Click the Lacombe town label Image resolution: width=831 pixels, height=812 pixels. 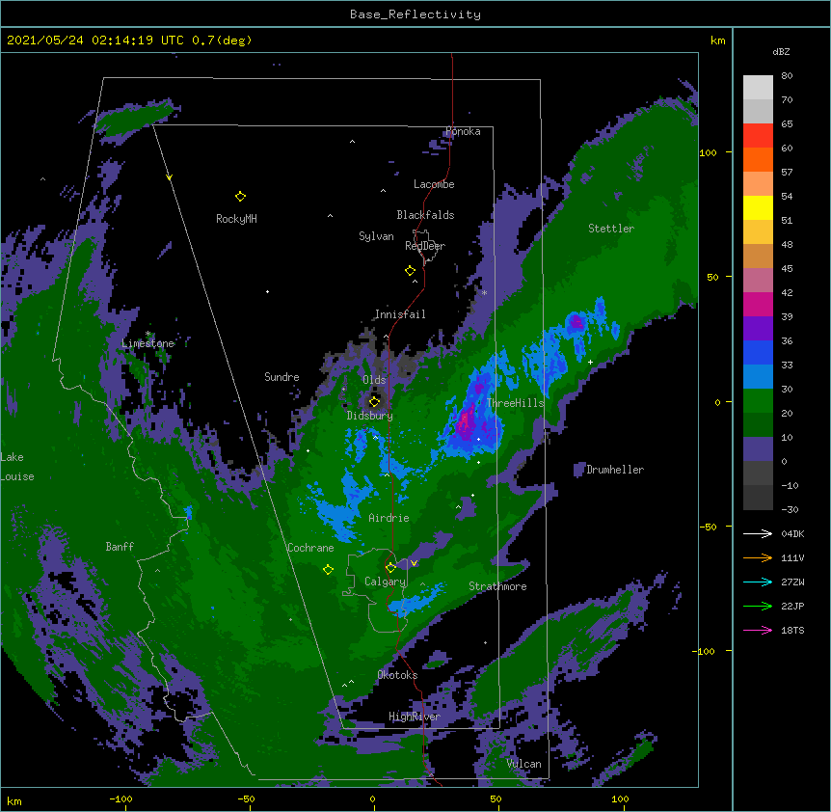coord(434,184)
